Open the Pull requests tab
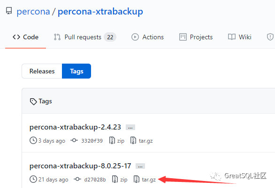This screenshot has width=275, height=188. click(85, 37)
